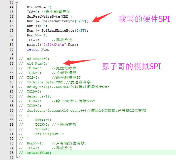Click the for loop on line 66
Image resolution: width=176 pixels, height=160 pixels.
click(x=57, y=111)
